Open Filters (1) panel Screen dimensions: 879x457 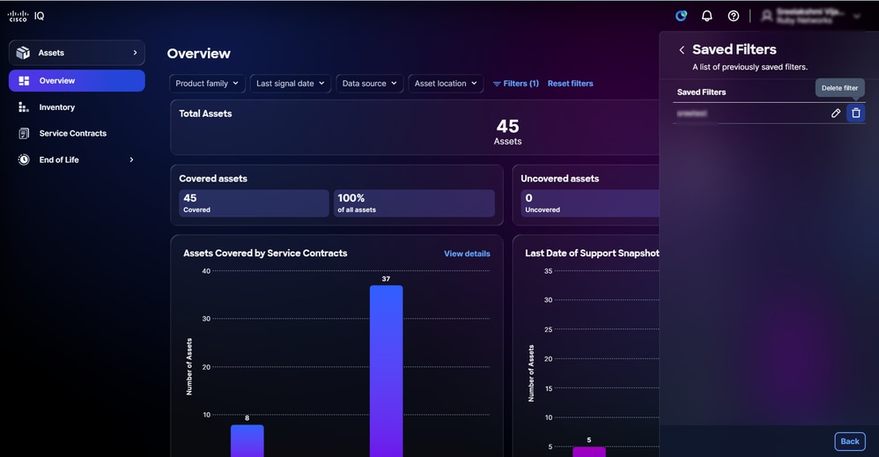pos(516,84)
